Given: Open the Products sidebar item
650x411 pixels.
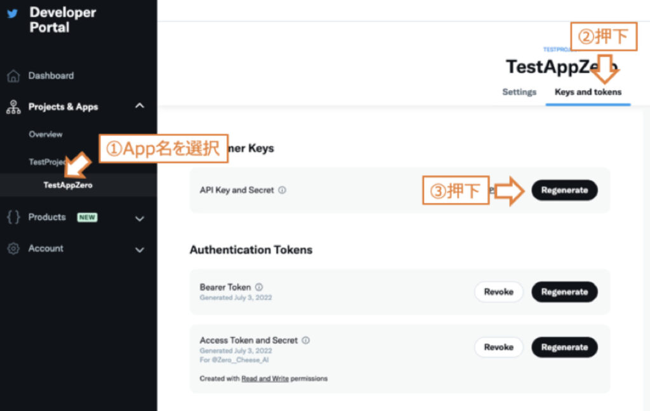Looking at the screenshot, I should 47,217.
